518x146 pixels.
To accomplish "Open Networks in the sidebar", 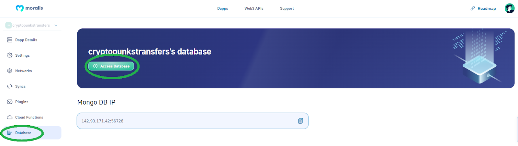I will tap(23, 71).
